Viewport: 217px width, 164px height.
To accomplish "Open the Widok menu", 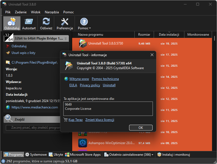I will (x=36, y=12).
